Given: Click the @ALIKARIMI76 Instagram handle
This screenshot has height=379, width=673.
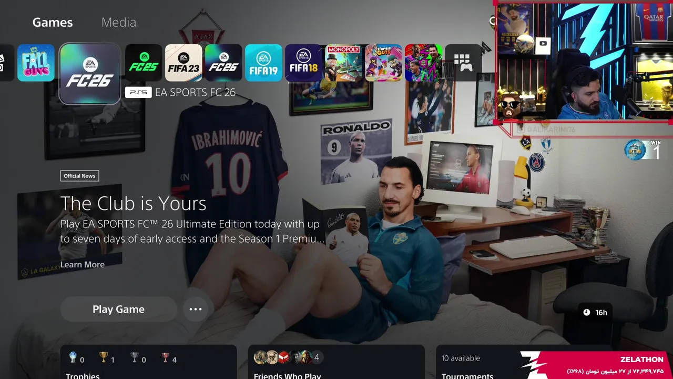Looking at the screenshot, I should 547,129.
